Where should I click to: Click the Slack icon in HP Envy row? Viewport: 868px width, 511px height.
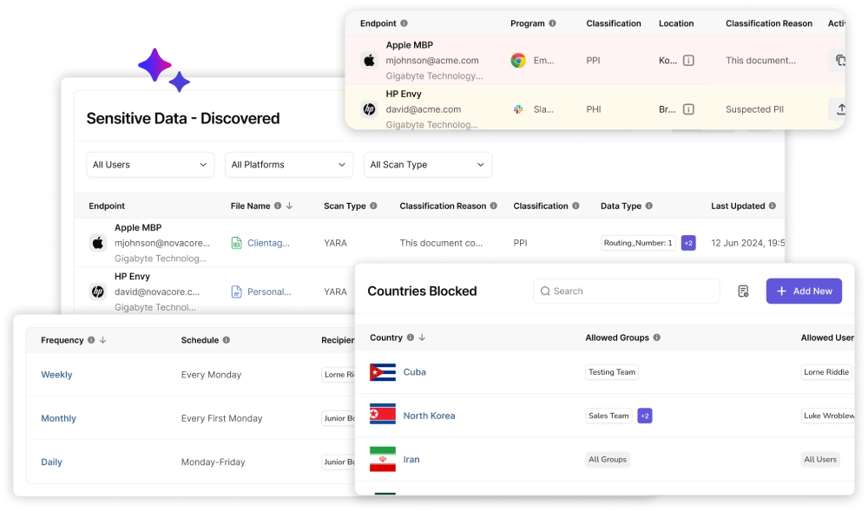click(518, 109)
